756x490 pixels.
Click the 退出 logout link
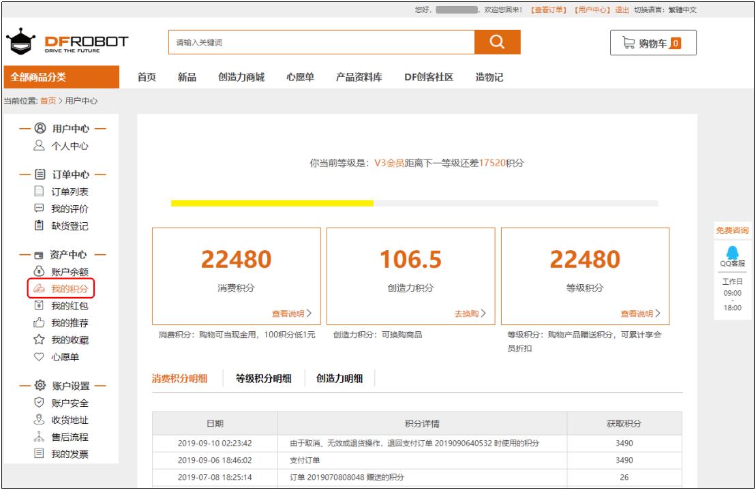(x=622, y=10)
